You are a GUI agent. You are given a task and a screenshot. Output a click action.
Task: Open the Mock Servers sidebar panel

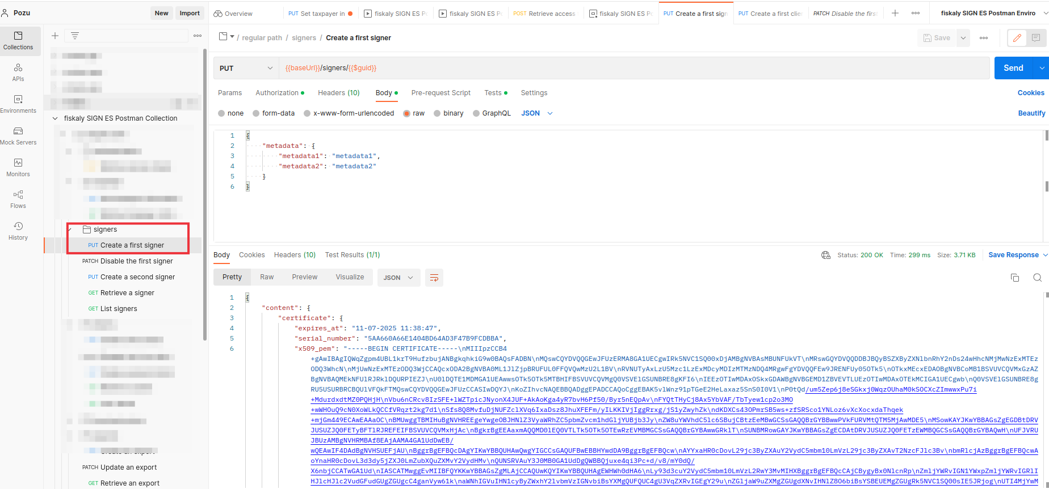click(18, 136)
